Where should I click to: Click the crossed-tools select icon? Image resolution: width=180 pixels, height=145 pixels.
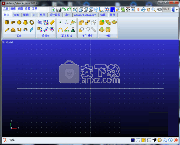point(75,9)
